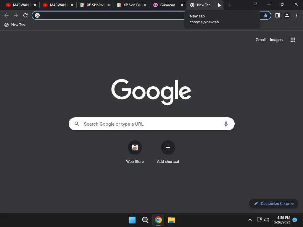The height and width of the screenshot is (227, 303).
Task: Open Windows taskbar search
Action: (145, 220)
